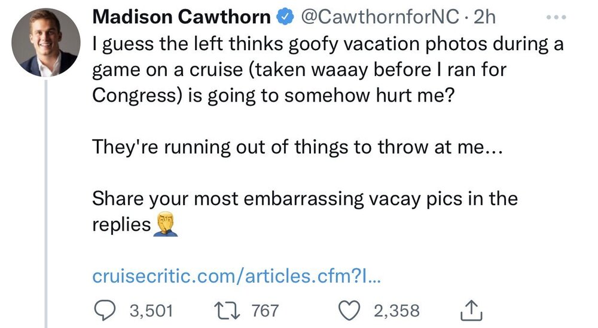Screen dimensions: 598x328
Task: Open the three-dot more options menu
Action: point(557,19)
